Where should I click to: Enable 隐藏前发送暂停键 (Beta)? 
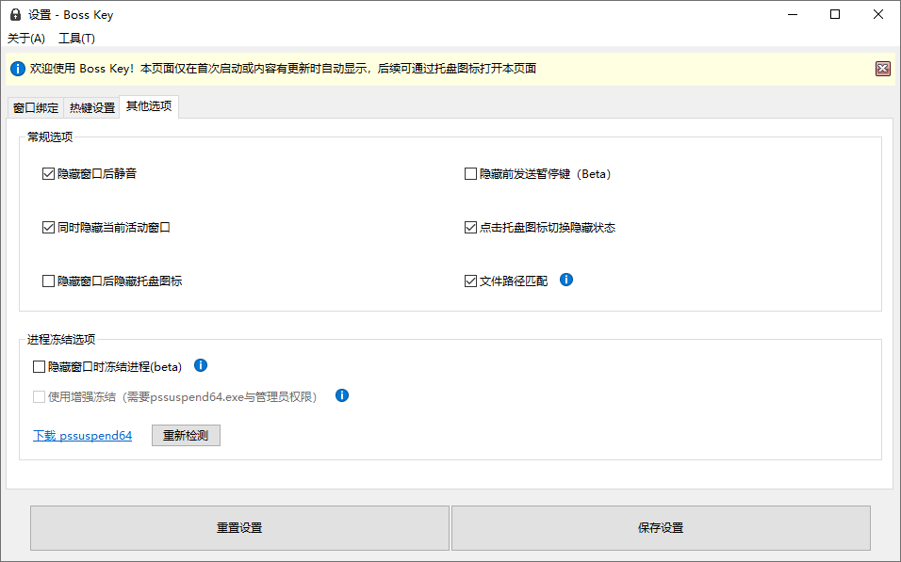(470, 174)
